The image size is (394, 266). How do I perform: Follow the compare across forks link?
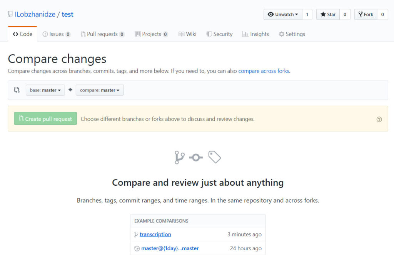coord(264,71)
